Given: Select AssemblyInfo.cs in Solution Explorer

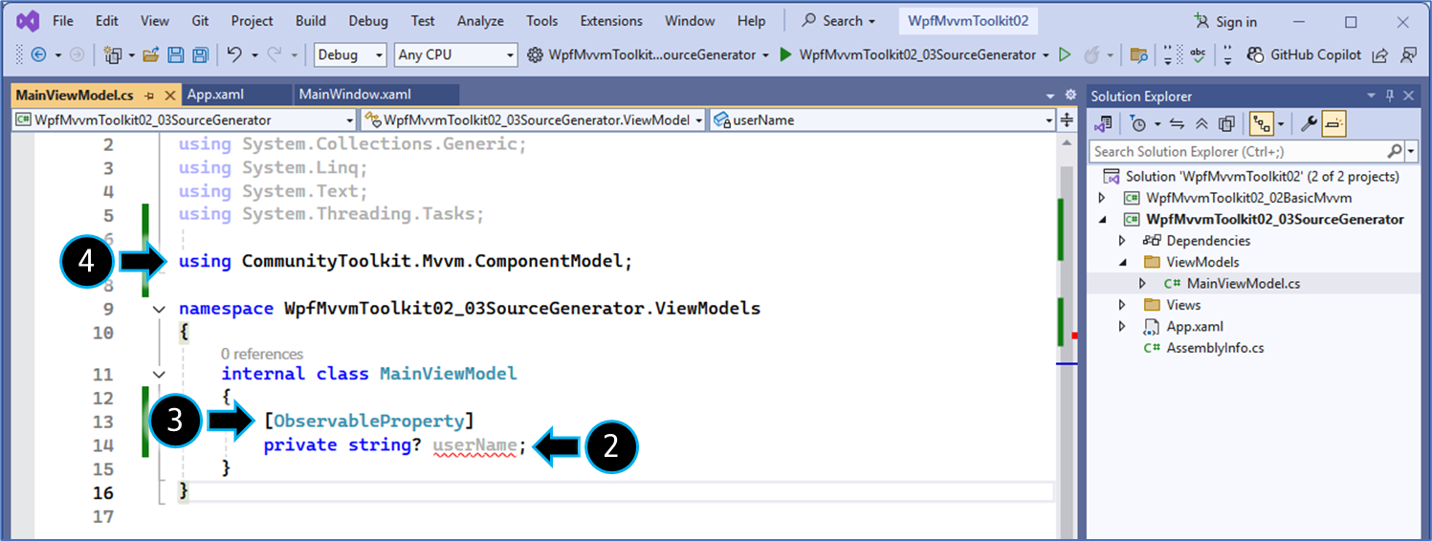Looking at the screenshot, I should click(x=1215, y=348).
